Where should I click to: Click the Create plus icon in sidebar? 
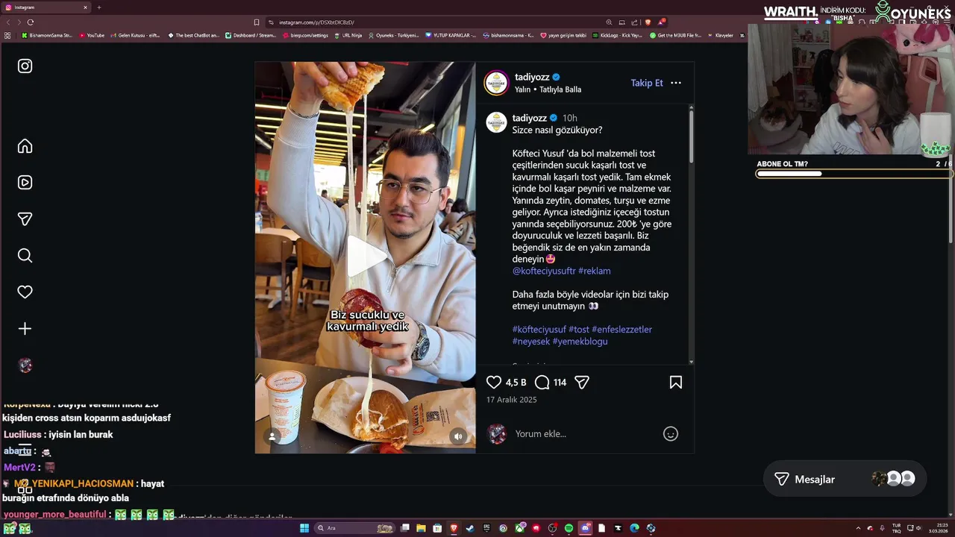[x=25, y=329]
